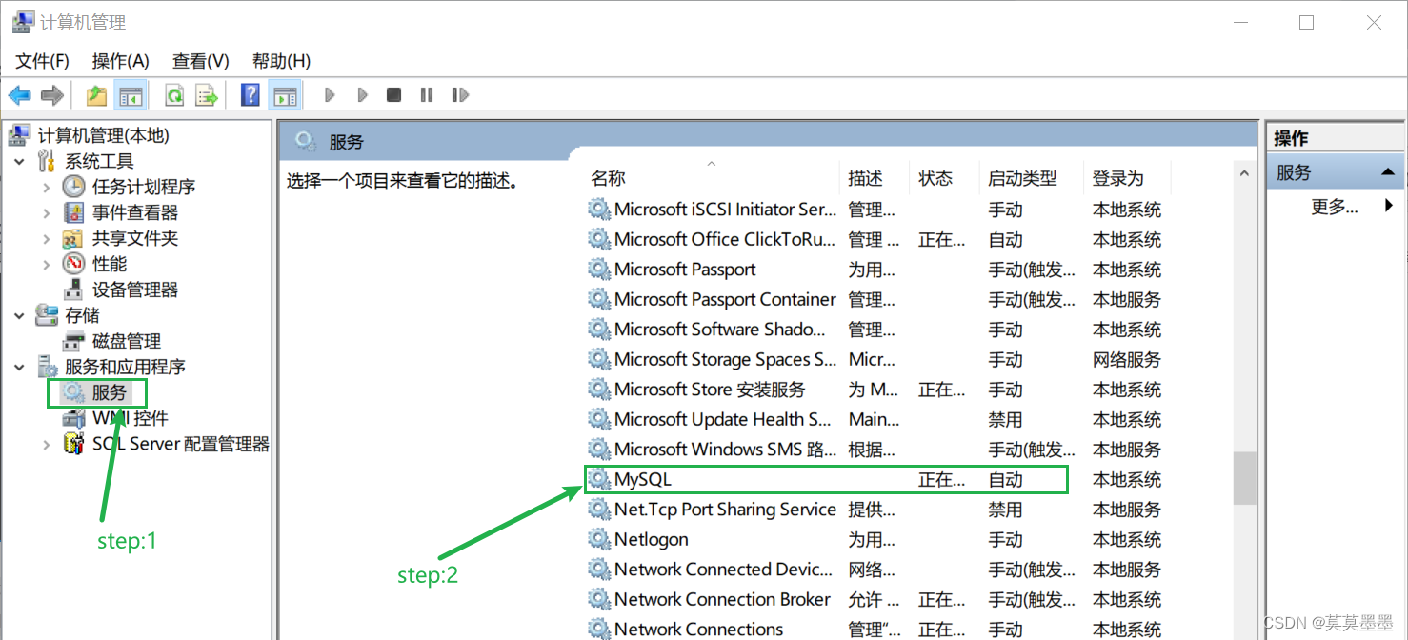Click gear icon beside Microsoft Software Shado...

[x=598, y=330]
